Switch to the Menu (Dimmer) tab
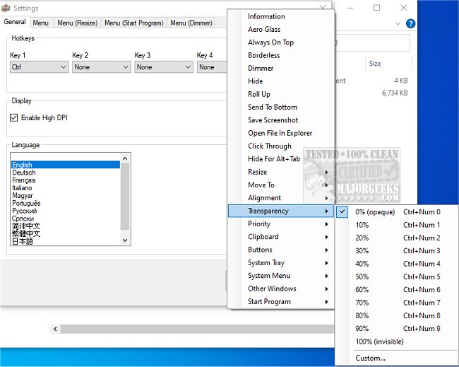Image resolution: width=459 pixels, height=367 pixels. (190, 23)
